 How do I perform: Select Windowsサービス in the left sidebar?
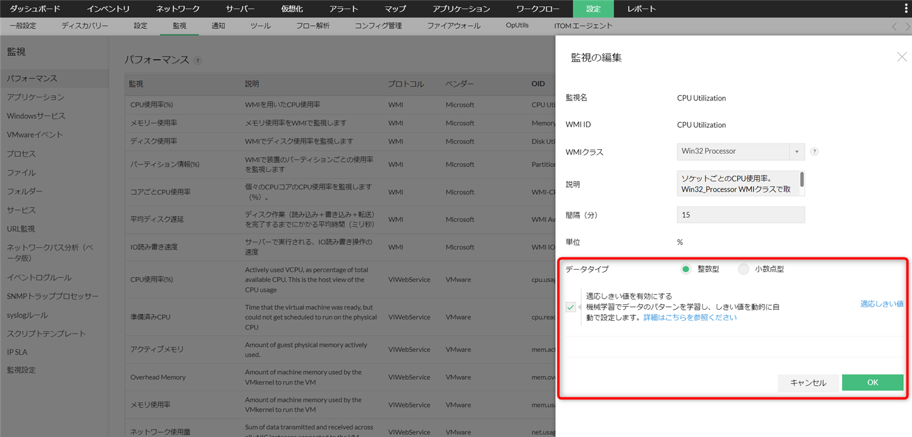tap(36, 116)
